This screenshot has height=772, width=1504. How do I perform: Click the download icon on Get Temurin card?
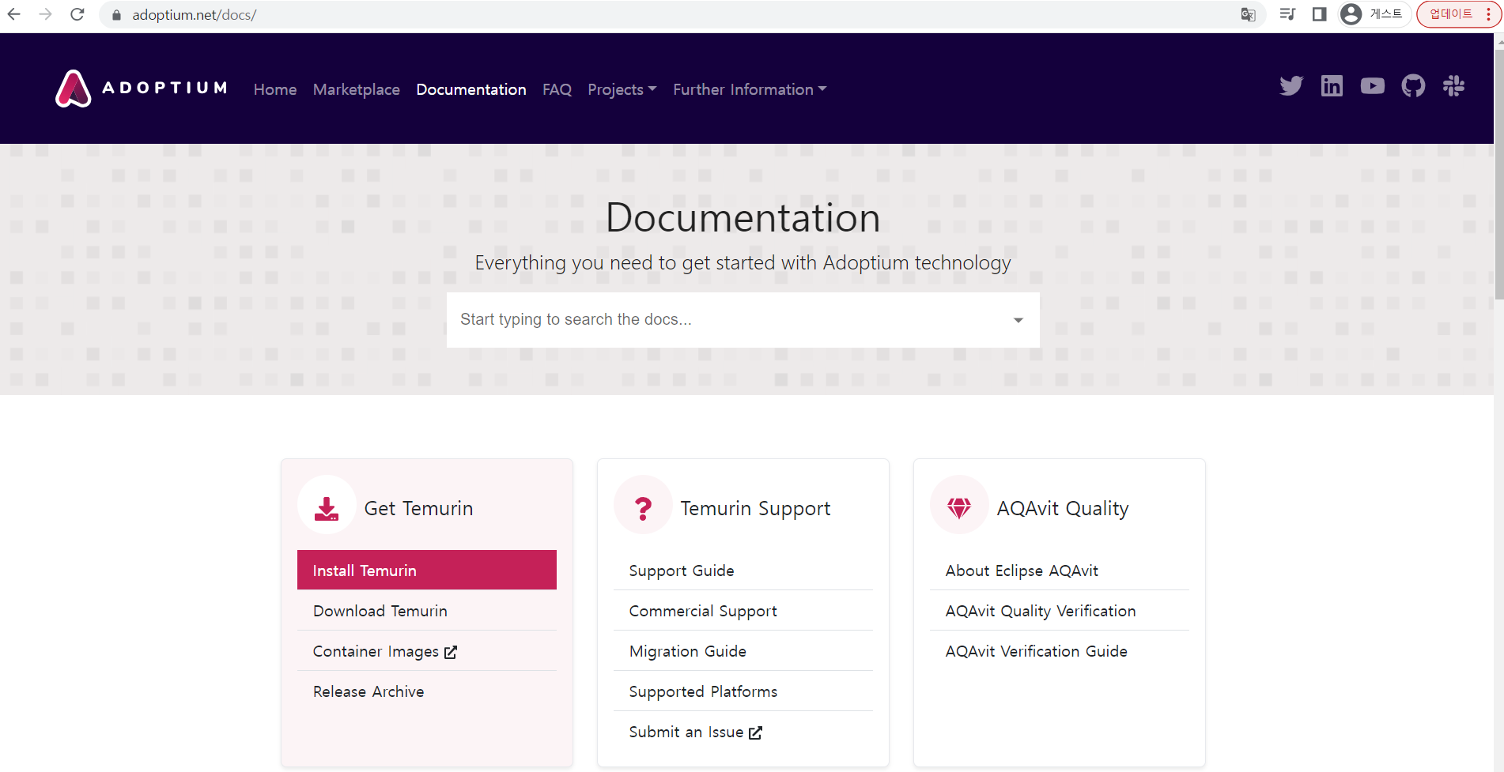click(326, 504)
